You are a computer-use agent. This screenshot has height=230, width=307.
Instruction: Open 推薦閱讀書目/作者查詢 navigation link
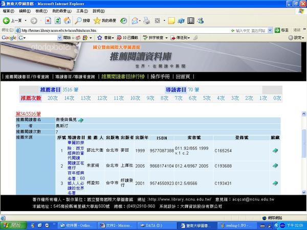point(27,77)
